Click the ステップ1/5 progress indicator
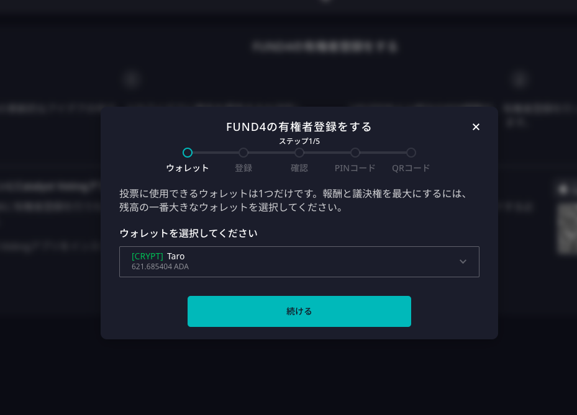 coord(299,141)
